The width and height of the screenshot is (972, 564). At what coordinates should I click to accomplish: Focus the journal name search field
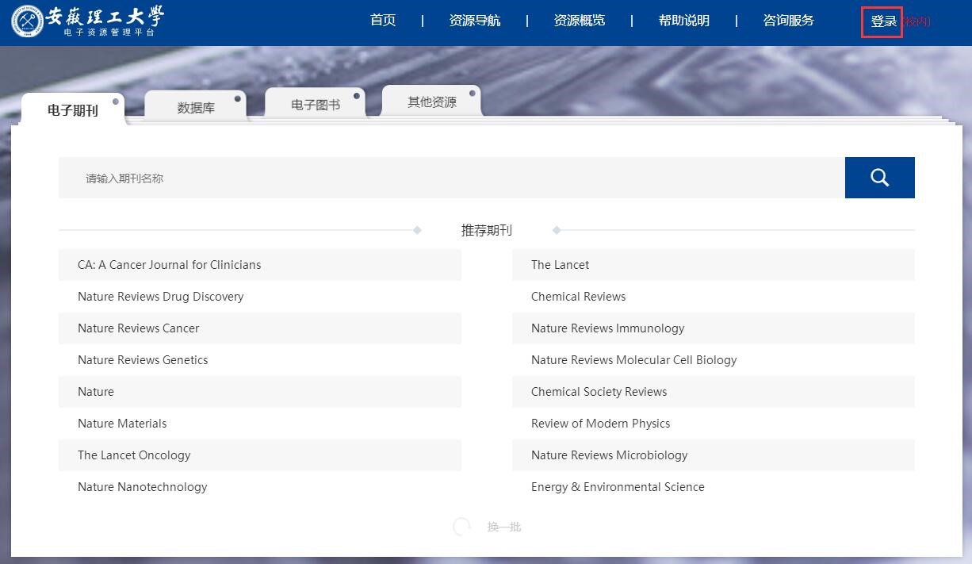(452, 178)
